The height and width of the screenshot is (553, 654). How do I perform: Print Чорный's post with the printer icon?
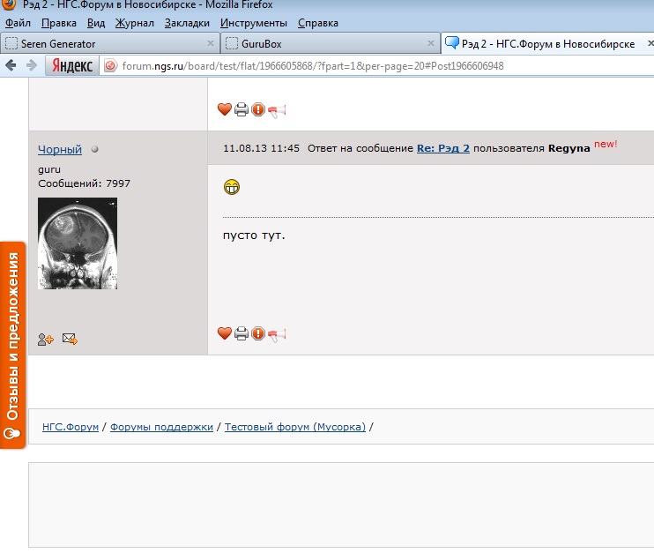click(242, 333)
